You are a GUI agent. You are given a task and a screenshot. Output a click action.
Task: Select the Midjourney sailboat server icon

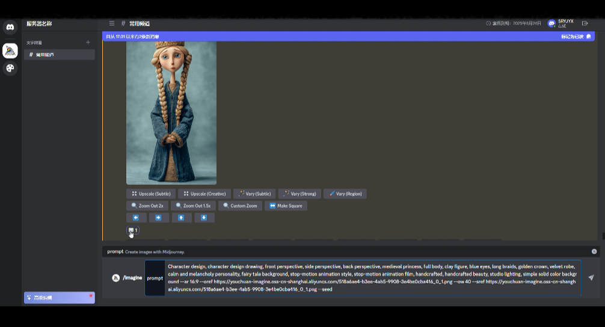(x=10, y=50)
